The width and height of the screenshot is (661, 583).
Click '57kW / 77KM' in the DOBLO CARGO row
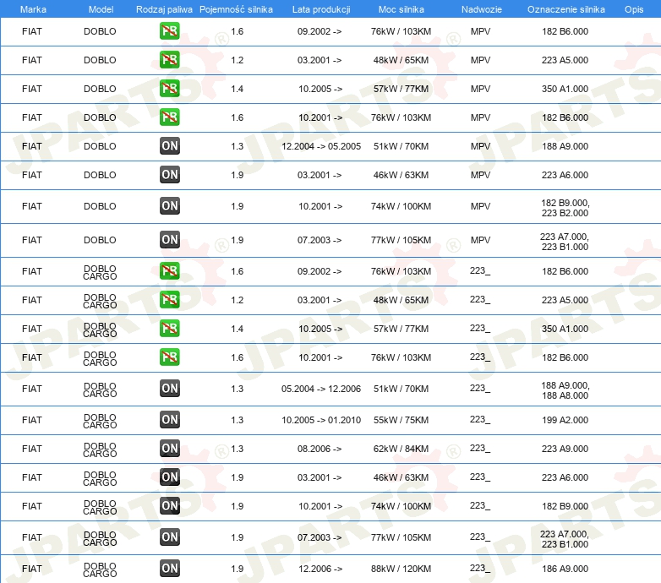[x=401, y=329]
